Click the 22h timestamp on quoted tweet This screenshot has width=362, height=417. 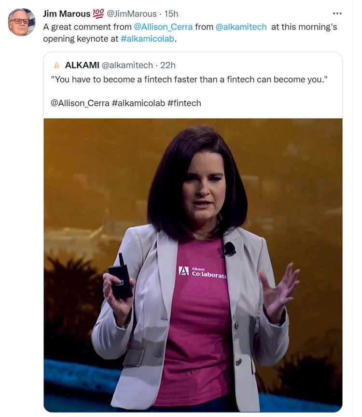click(168, 65)
